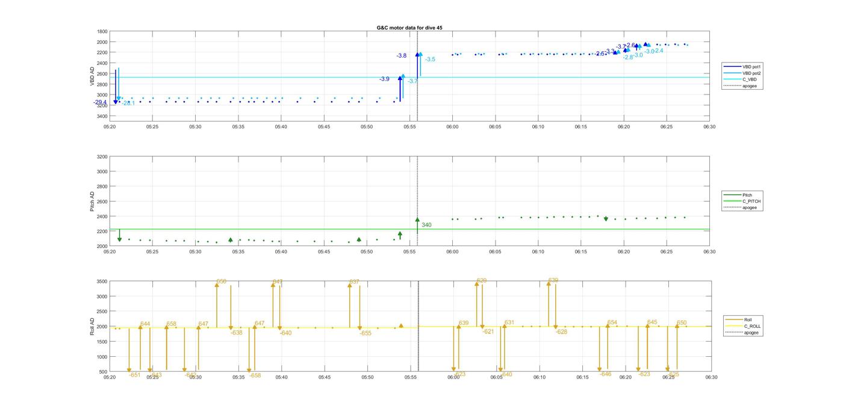This screenshot has width=843, height=417.
Task: Click the '-655' roll data label
Action: pyautogui.click(x=366, y=333)
